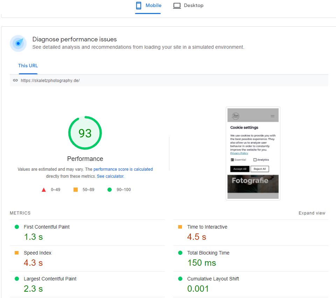Screen dimensions: 336x298
Task: Click the Performance label under the score
Action: [85, 159]
